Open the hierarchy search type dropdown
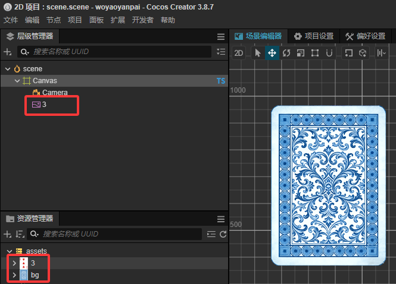396x284 pixels. [24, 52]
